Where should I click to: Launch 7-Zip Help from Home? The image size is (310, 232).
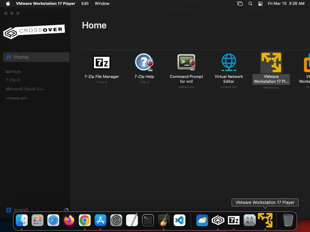[144, 62]
